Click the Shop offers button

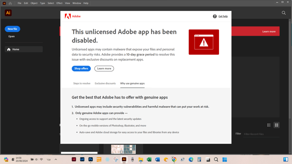point(81,68)
